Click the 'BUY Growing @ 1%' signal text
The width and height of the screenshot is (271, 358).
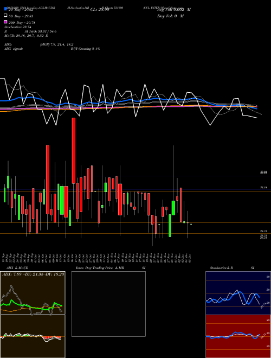click(85, 49)
